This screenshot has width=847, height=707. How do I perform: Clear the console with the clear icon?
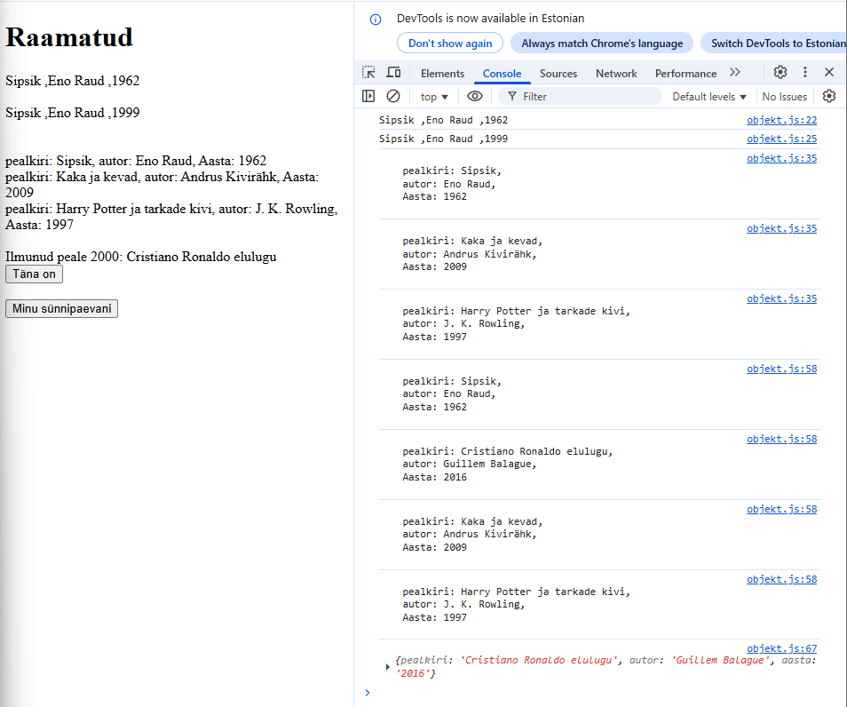coord(393,96)
